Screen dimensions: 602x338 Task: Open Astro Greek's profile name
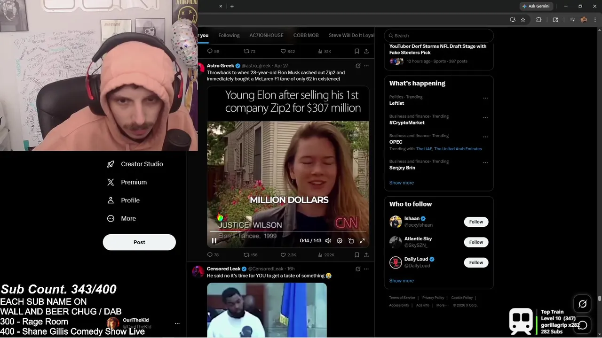click(221, 66)
